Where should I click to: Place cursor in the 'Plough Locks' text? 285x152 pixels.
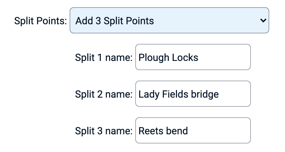click(x=168, y=58)
